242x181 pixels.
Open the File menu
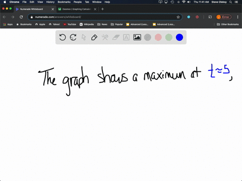[25, 2]
